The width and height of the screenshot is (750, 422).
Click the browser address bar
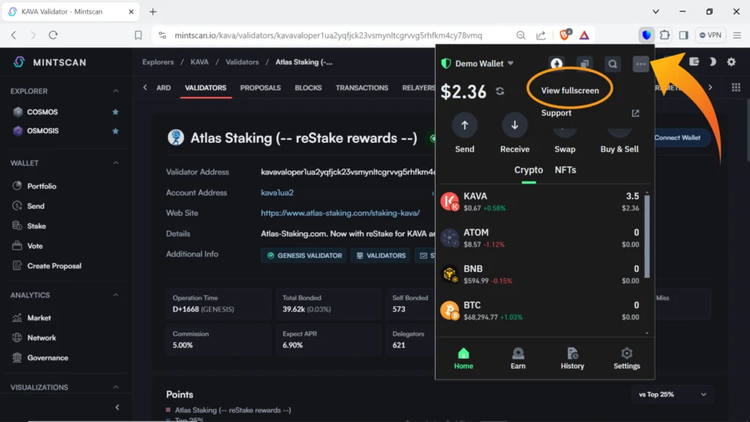pos(328,35)
